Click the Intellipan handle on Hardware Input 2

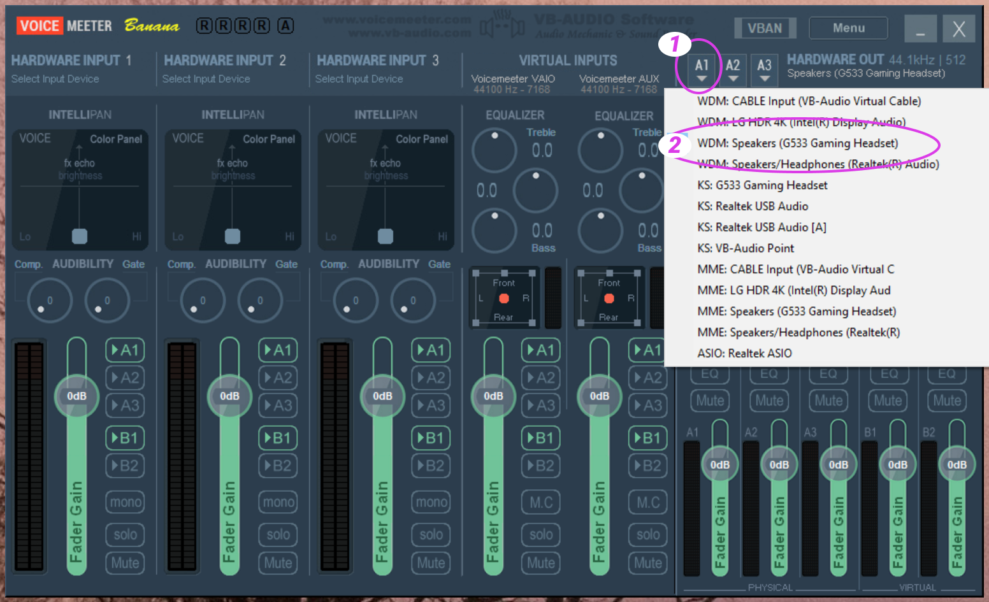(233, 236)
